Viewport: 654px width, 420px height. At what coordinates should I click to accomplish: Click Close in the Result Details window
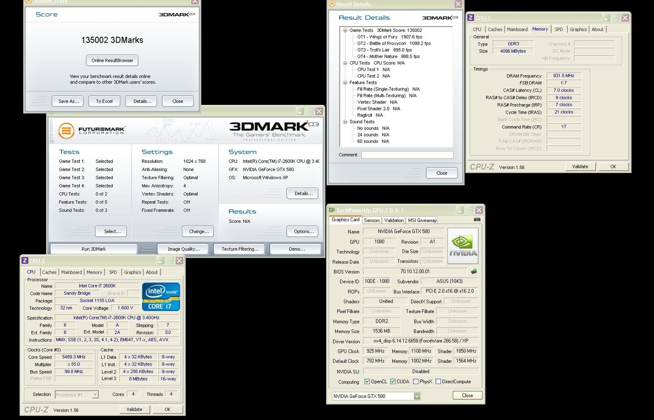(442, 173)
